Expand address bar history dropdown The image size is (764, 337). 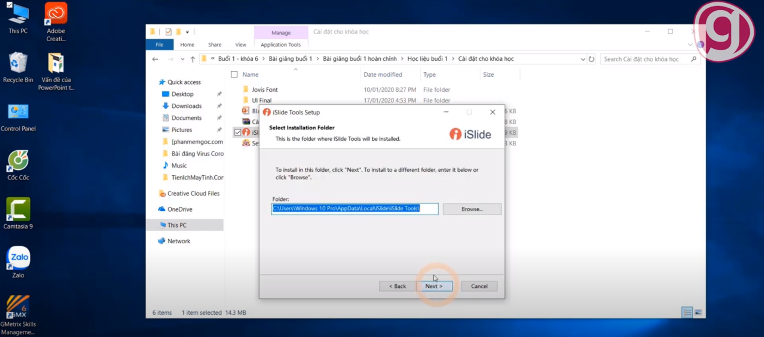click(583, 59)
